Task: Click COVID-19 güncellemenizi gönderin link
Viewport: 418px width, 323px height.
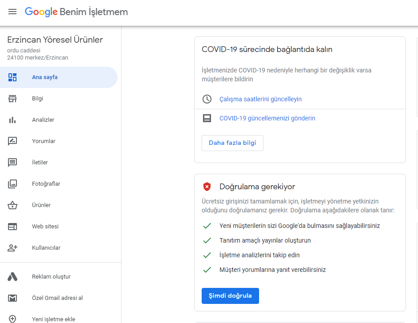Action: pos(267,118)
